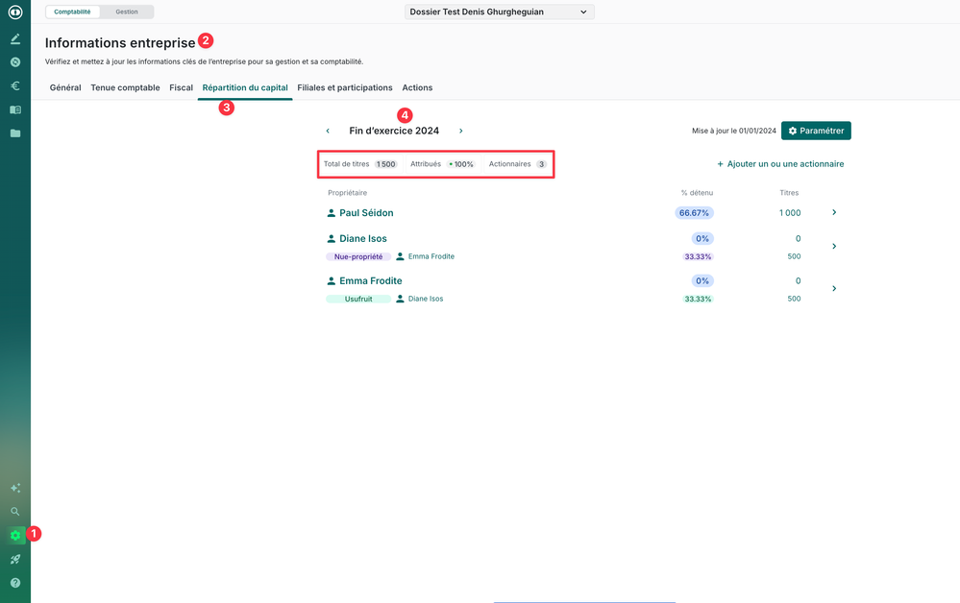
Task: Open search from the sidebar magnifier
Action: click(x=15, y=512)
